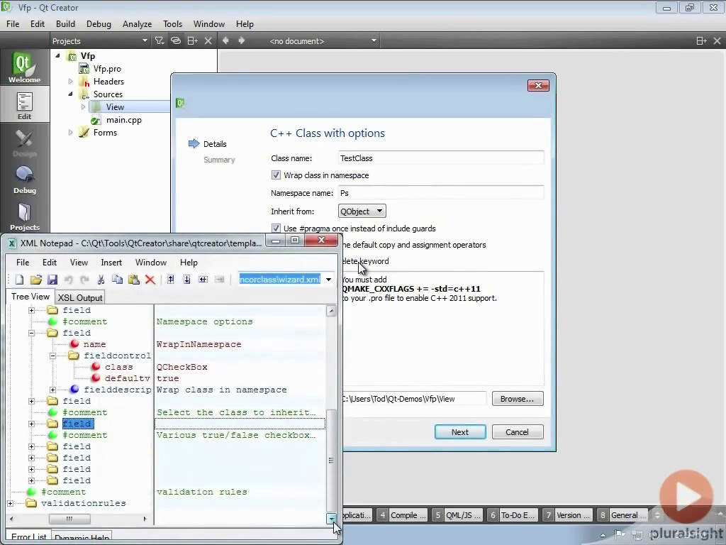Click the path field showing Vfp\View
The height and width of the screenshot is (545, 726).
(x=414, y=399)
